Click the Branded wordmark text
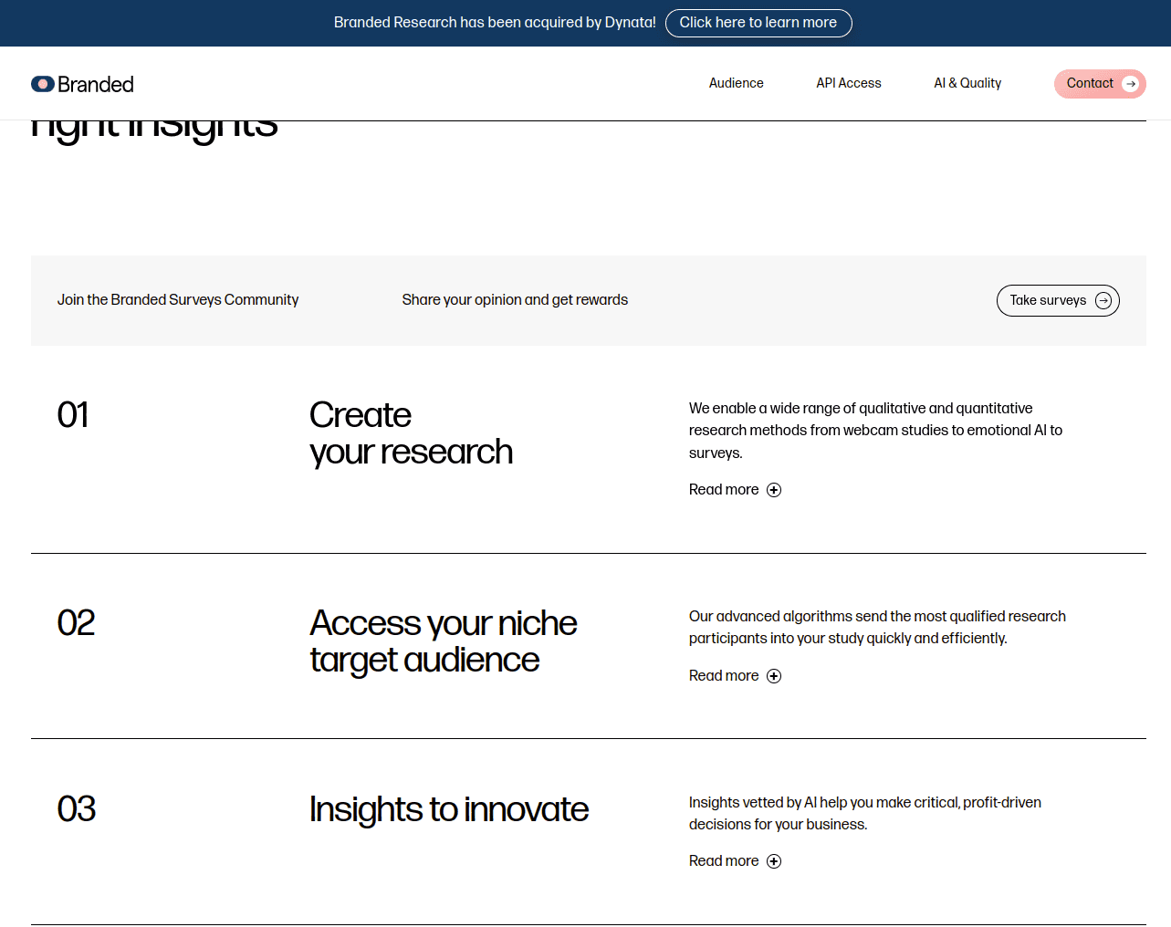Screen dimensions: 1171x927 96,84
